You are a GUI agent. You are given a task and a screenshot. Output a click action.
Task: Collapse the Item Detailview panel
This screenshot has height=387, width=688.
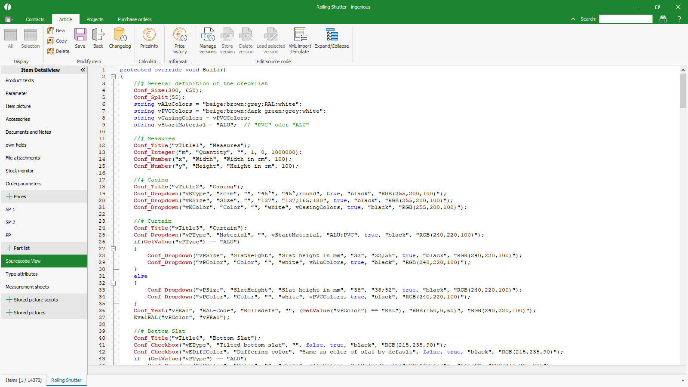(83, 70)
